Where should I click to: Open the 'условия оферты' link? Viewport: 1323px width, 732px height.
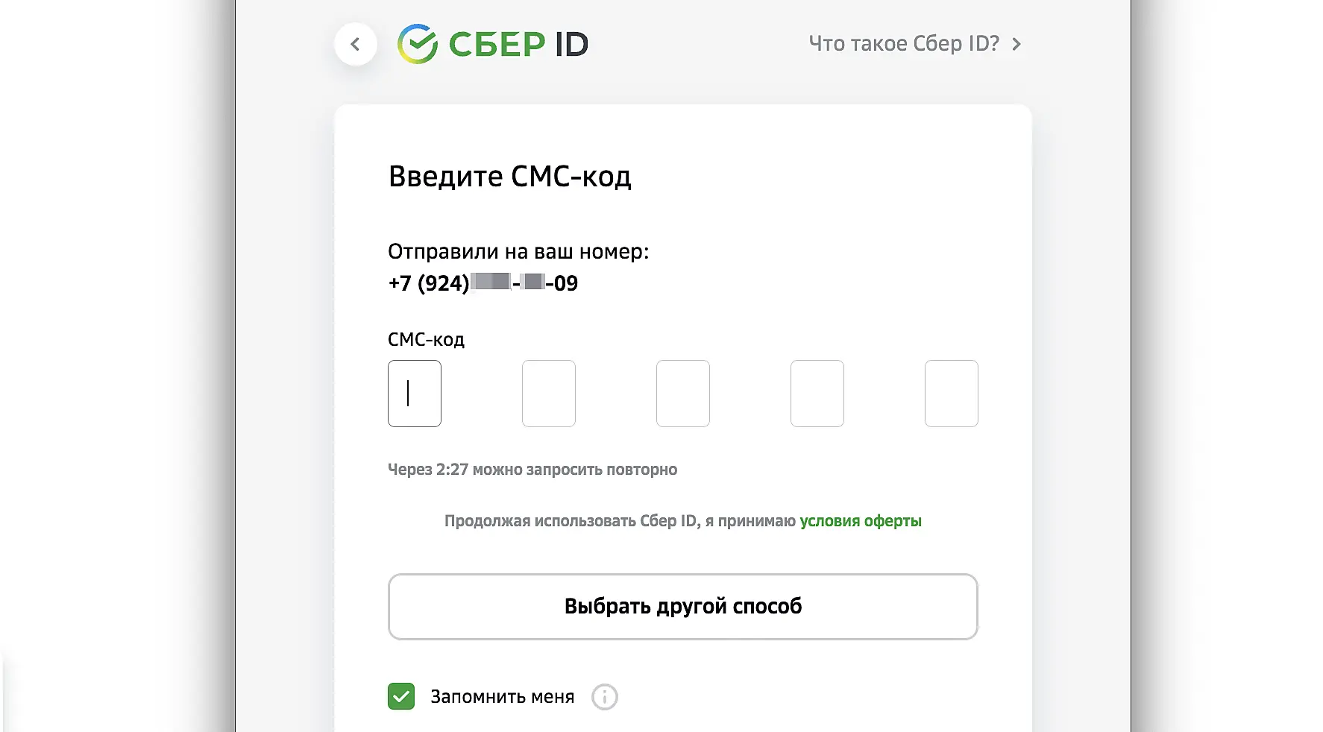(861, 521)
